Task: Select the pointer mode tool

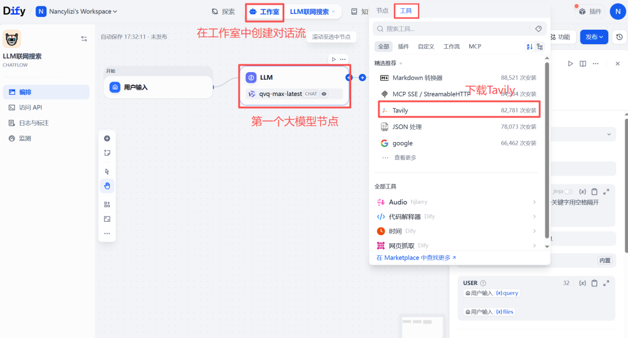Action: [x=107, y=172]
